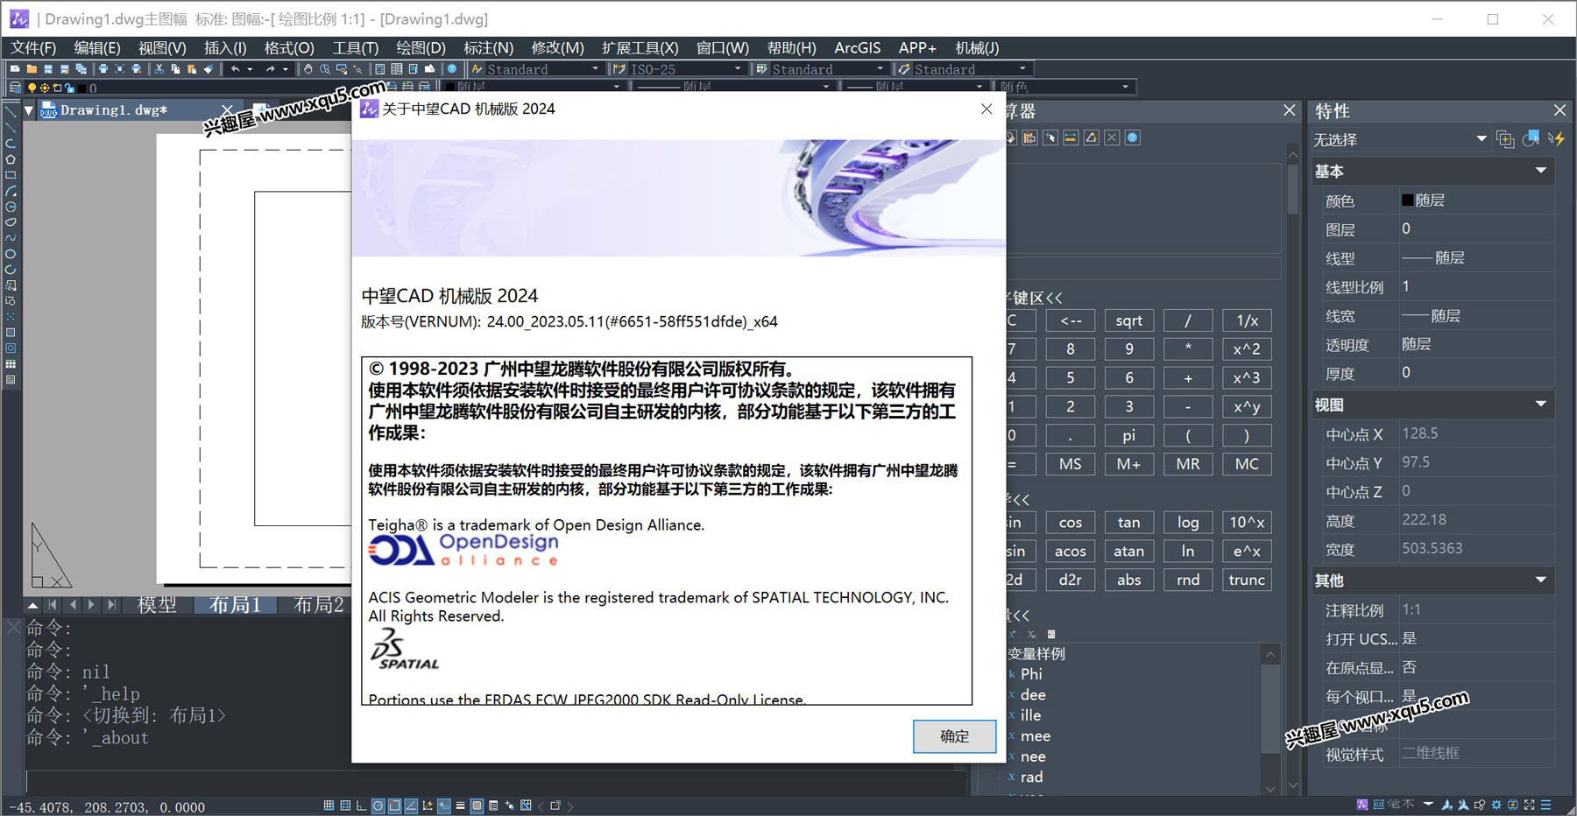Close the 关于中望CAD about dialog
Screen dimensions: 1577x816
[x=987, y=109]
